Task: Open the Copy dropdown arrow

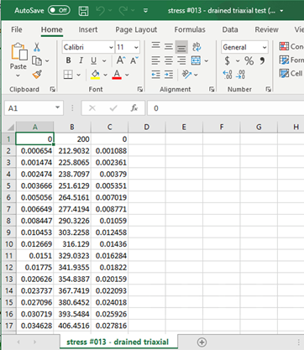Action: [47, 60]
